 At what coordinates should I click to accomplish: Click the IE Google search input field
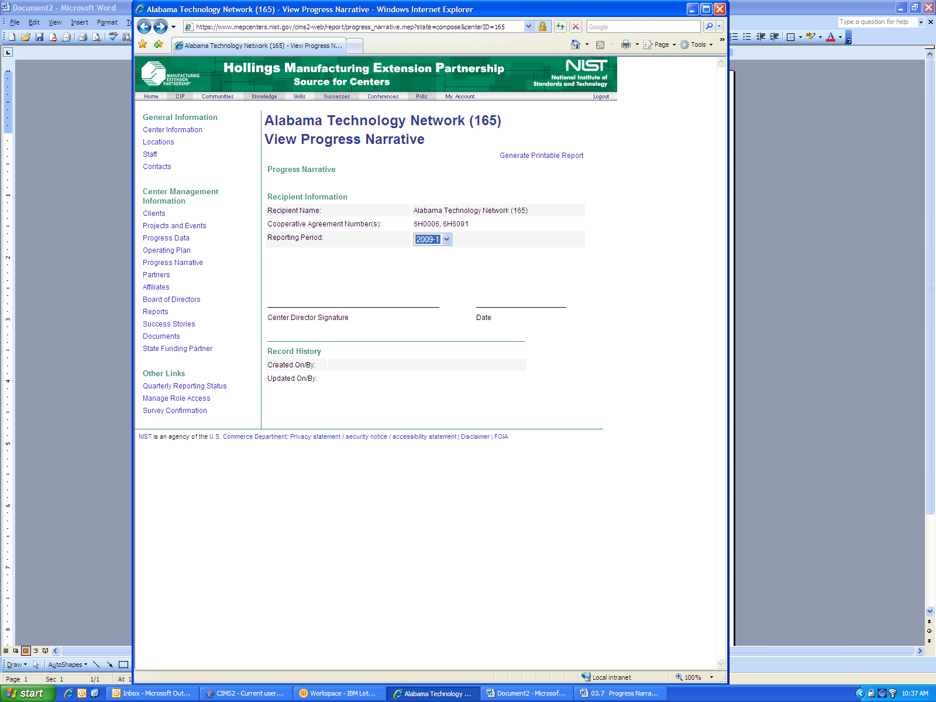coord(643,26)
